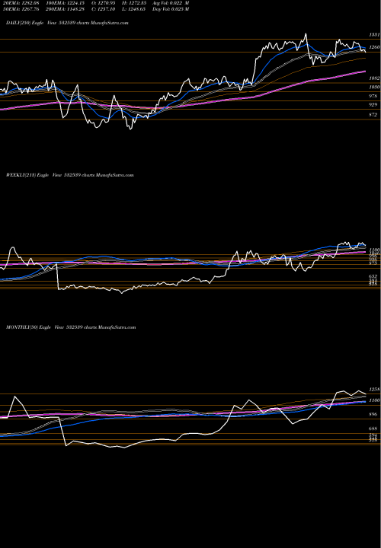Click the 1030 level on daily chart
This screenshot has width=381, height=548.
pos(374,87)
